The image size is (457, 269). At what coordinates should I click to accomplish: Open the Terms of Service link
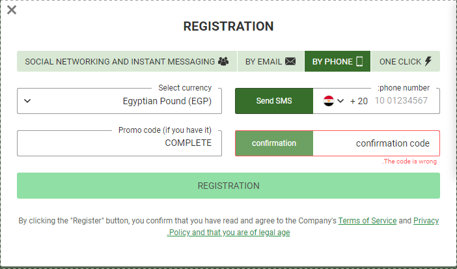click(x=367, y=221)
